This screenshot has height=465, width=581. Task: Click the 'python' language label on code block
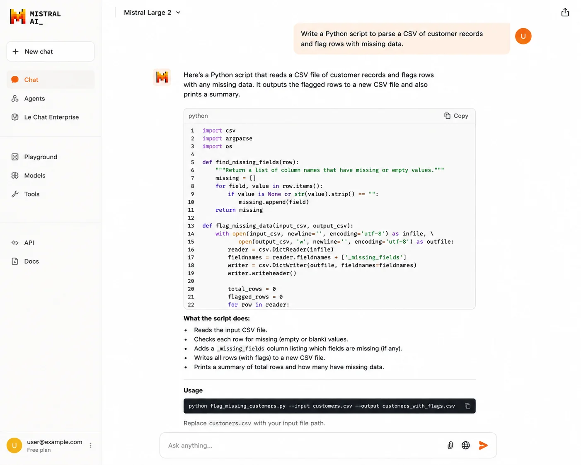[198, 116]
